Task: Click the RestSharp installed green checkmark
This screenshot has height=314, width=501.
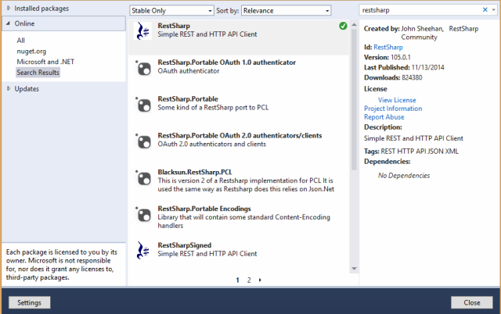Action: click(x=343, y=26)
